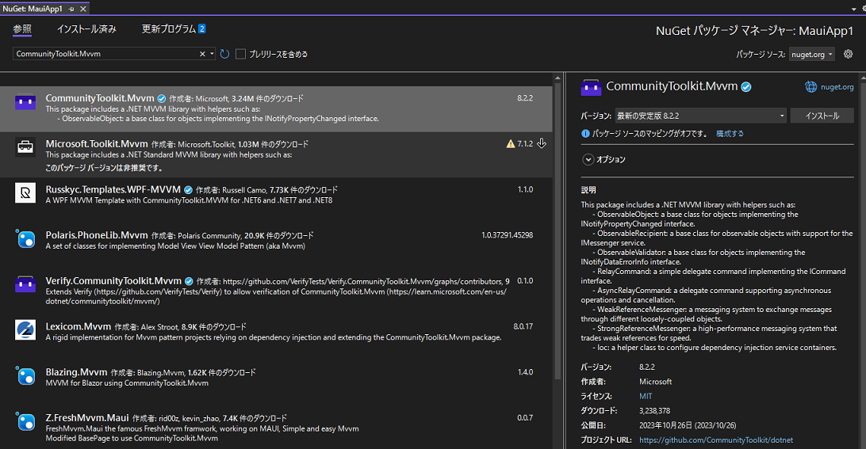
Task: Close the NuGet: MauiApp1 tab
Action: 82,9
